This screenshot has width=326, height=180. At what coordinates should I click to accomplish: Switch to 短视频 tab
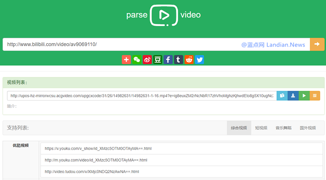261,128
